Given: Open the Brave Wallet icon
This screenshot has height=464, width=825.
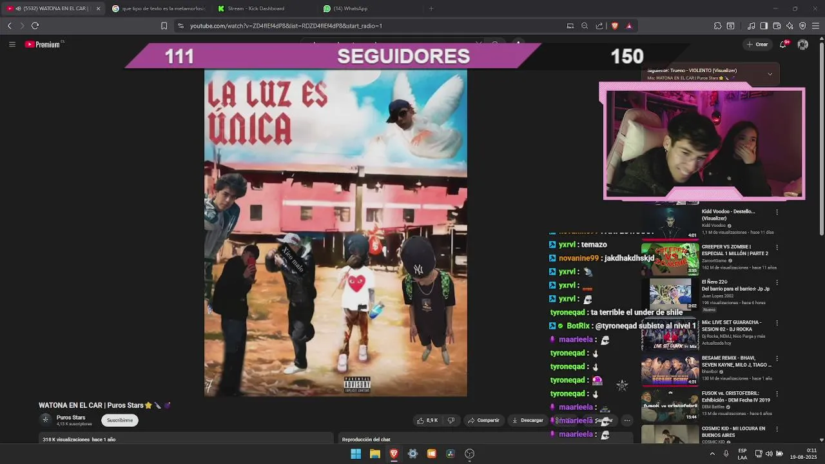Looking at the screenshot, I should (x=777, y=26).
